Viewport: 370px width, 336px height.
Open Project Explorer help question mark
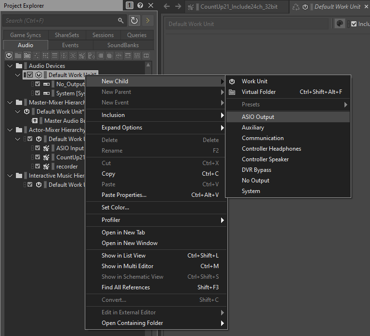pos(140,5)
